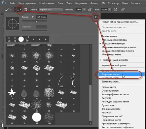Choose Загрузить кисти... from the menu
146x129 pixels.
coord(121,74)
